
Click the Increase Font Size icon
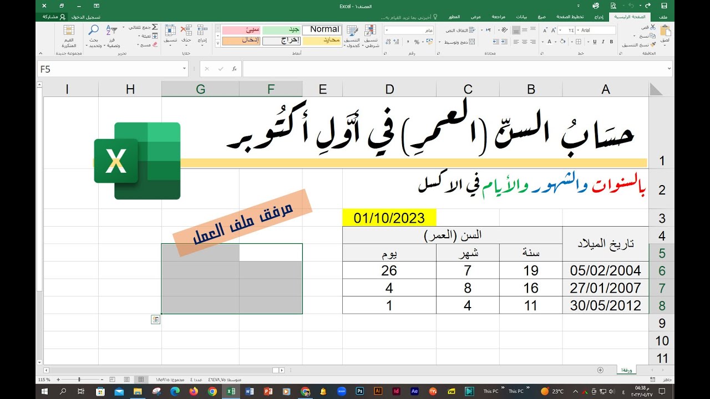click(554, 30)
